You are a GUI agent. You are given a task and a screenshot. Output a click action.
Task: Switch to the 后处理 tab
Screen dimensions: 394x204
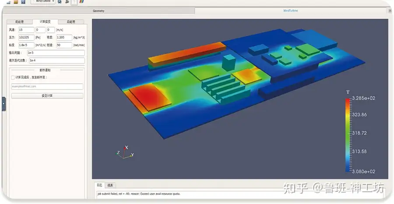click(x=71, y=22)
